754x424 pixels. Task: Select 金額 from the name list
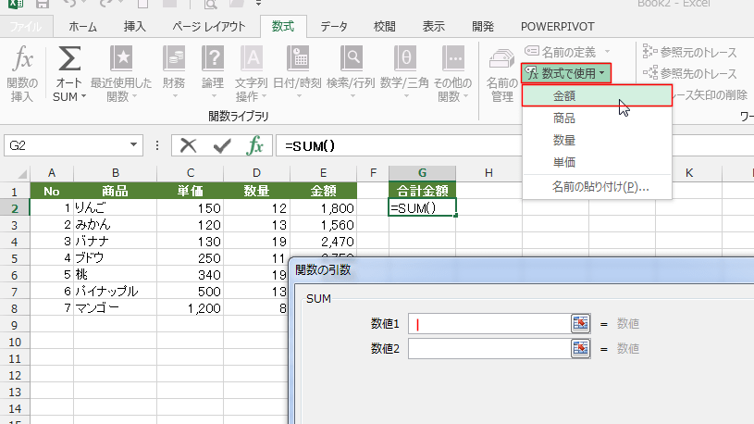[564, 95]
